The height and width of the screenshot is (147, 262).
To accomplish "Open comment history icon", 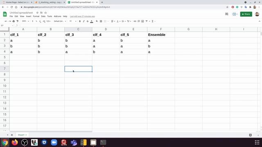I will [226, 14].
